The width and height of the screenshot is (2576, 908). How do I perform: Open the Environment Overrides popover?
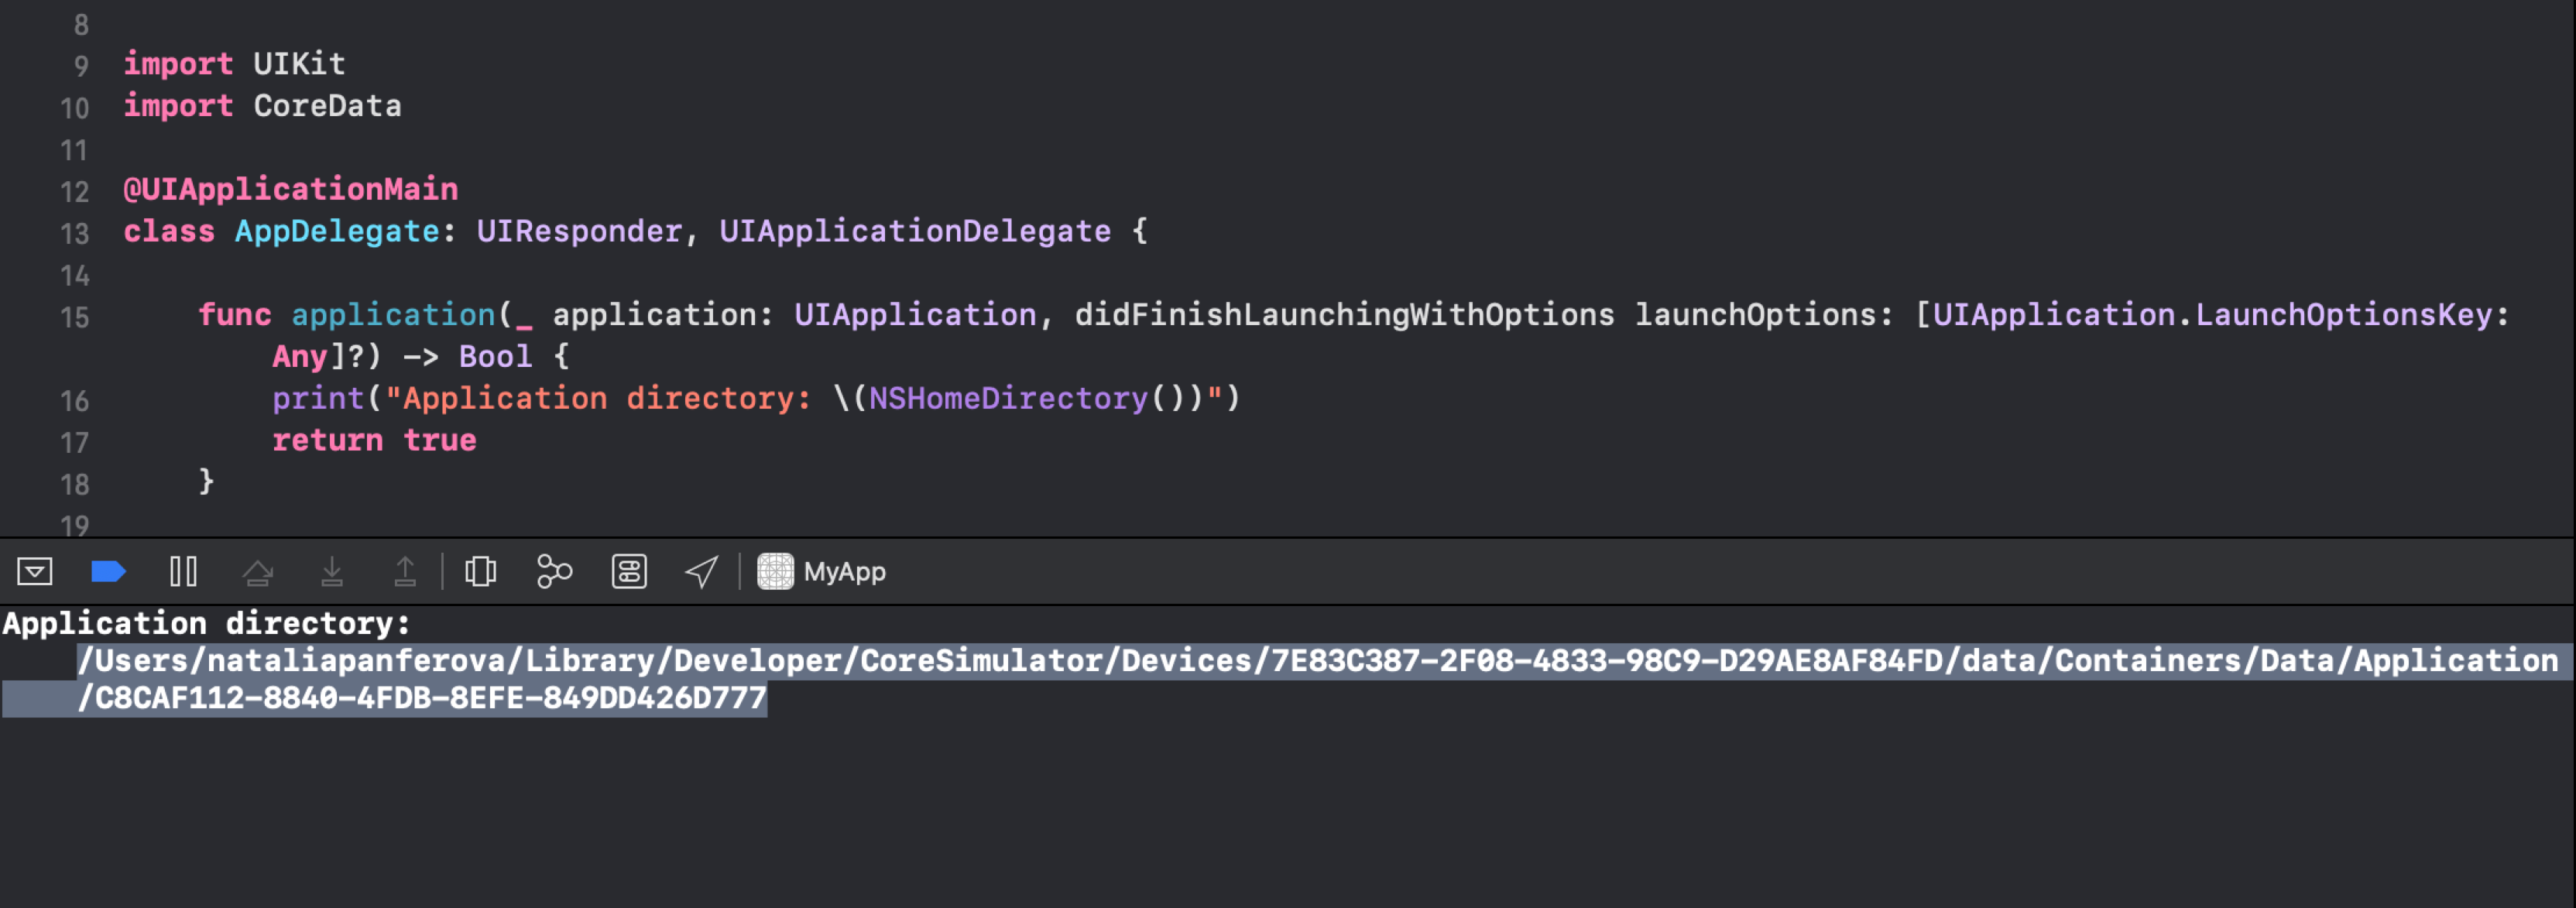(x=629, y=571)
